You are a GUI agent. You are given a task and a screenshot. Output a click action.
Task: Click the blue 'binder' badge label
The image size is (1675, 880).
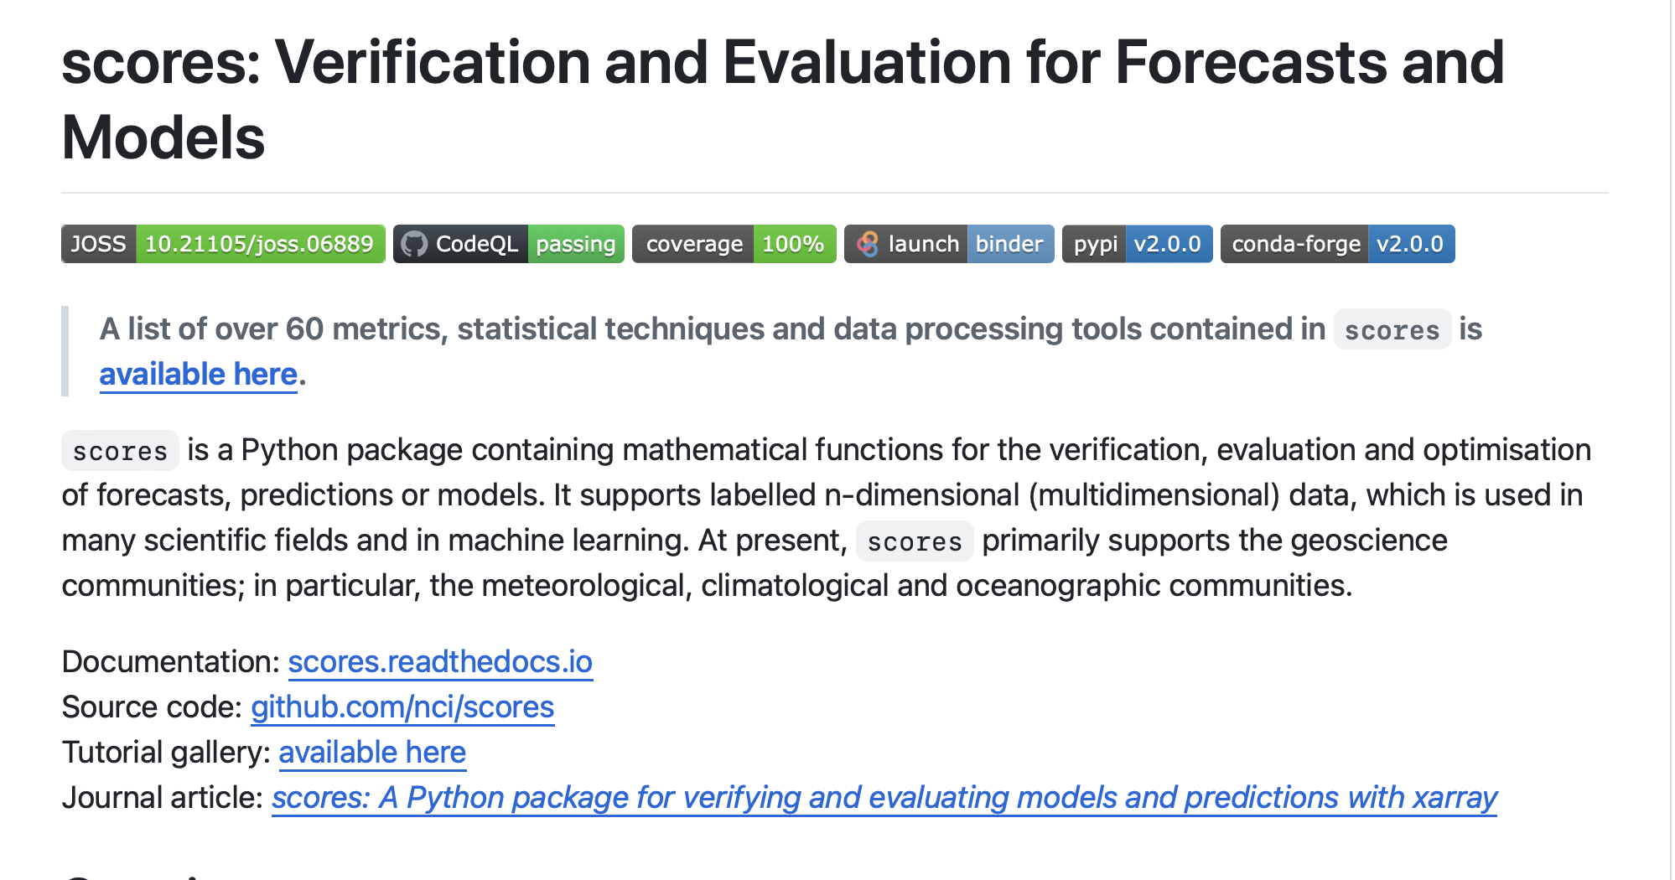coord(1010,244)
